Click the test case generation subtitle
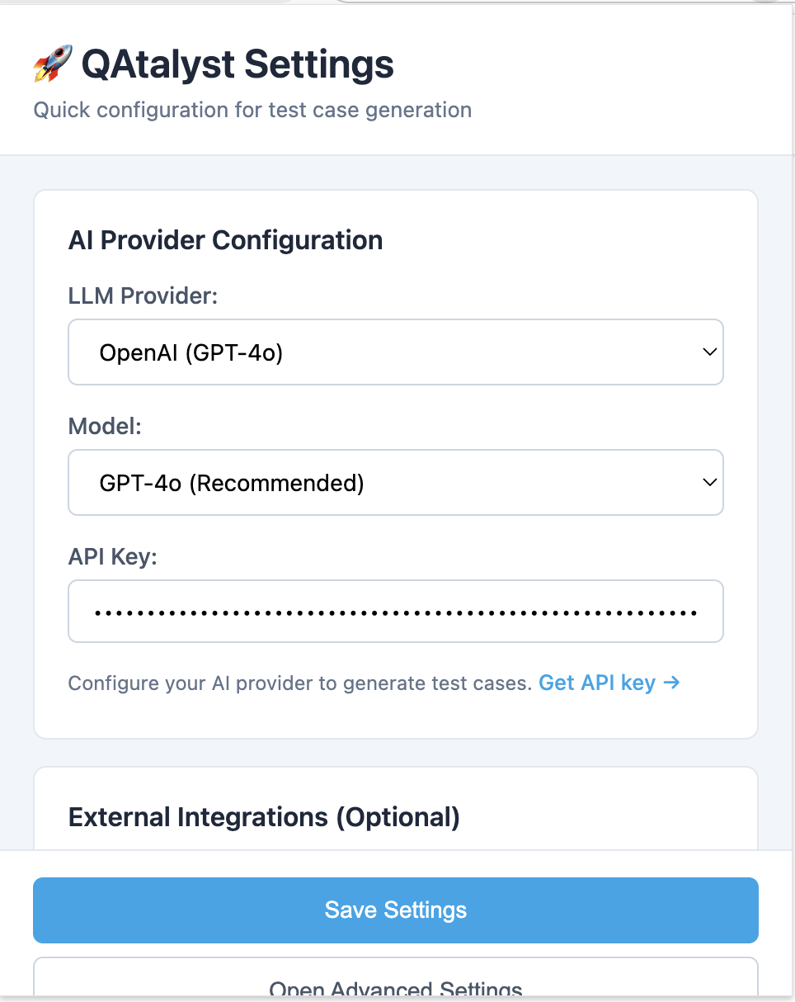This screenshot has width=795, height=1002. [x=252, y=110]
